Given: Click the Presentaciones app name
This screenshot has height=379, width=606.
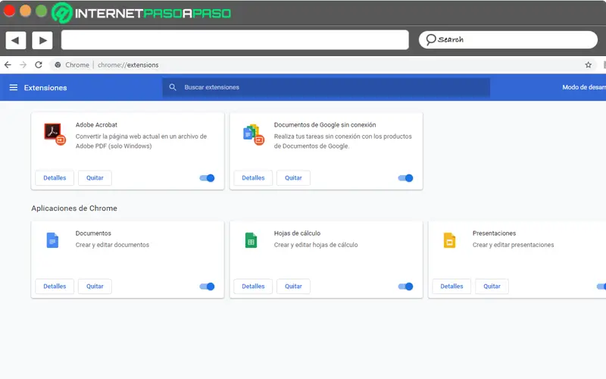Looking at the screenshot, I should point(494,233).
